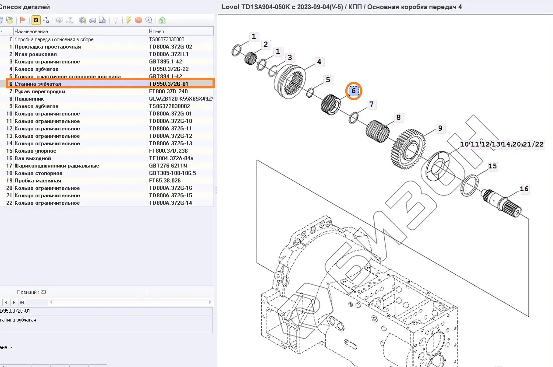The height and width of the screenshot is (367, 553).
Task: Go to next record arrow button
Action: tap(14, 302)
